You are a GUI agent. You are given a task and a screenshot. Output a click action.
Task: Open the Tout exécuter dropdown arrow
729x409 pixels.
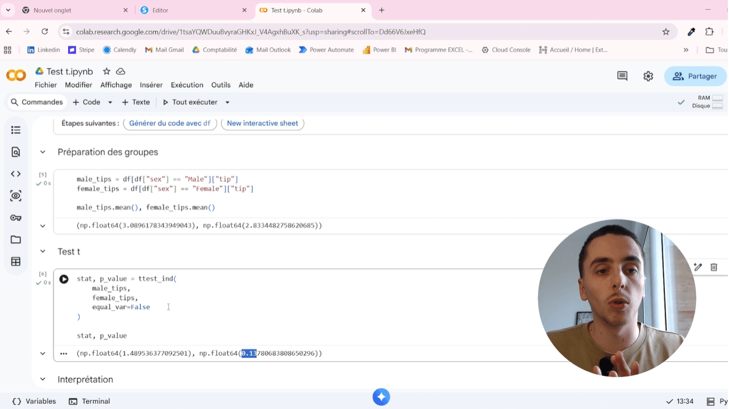[x=228, y=102]
